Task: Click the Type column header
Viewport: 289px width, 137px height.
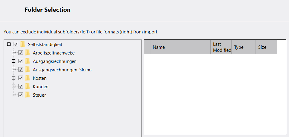Action: click(x=243, y=47)
